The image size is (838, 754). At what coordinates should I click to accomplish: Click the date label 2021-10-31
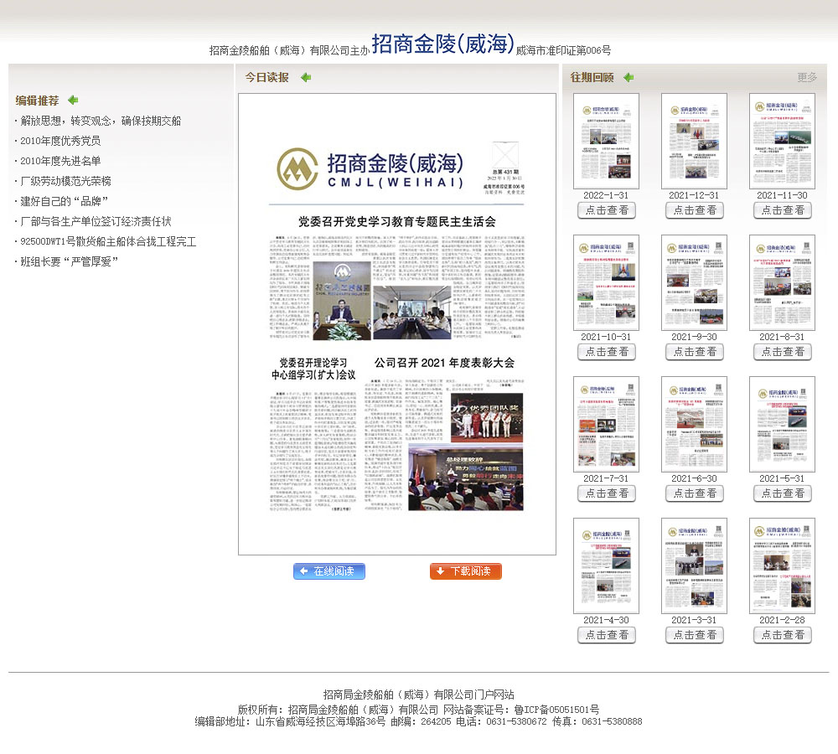(606, 337)
